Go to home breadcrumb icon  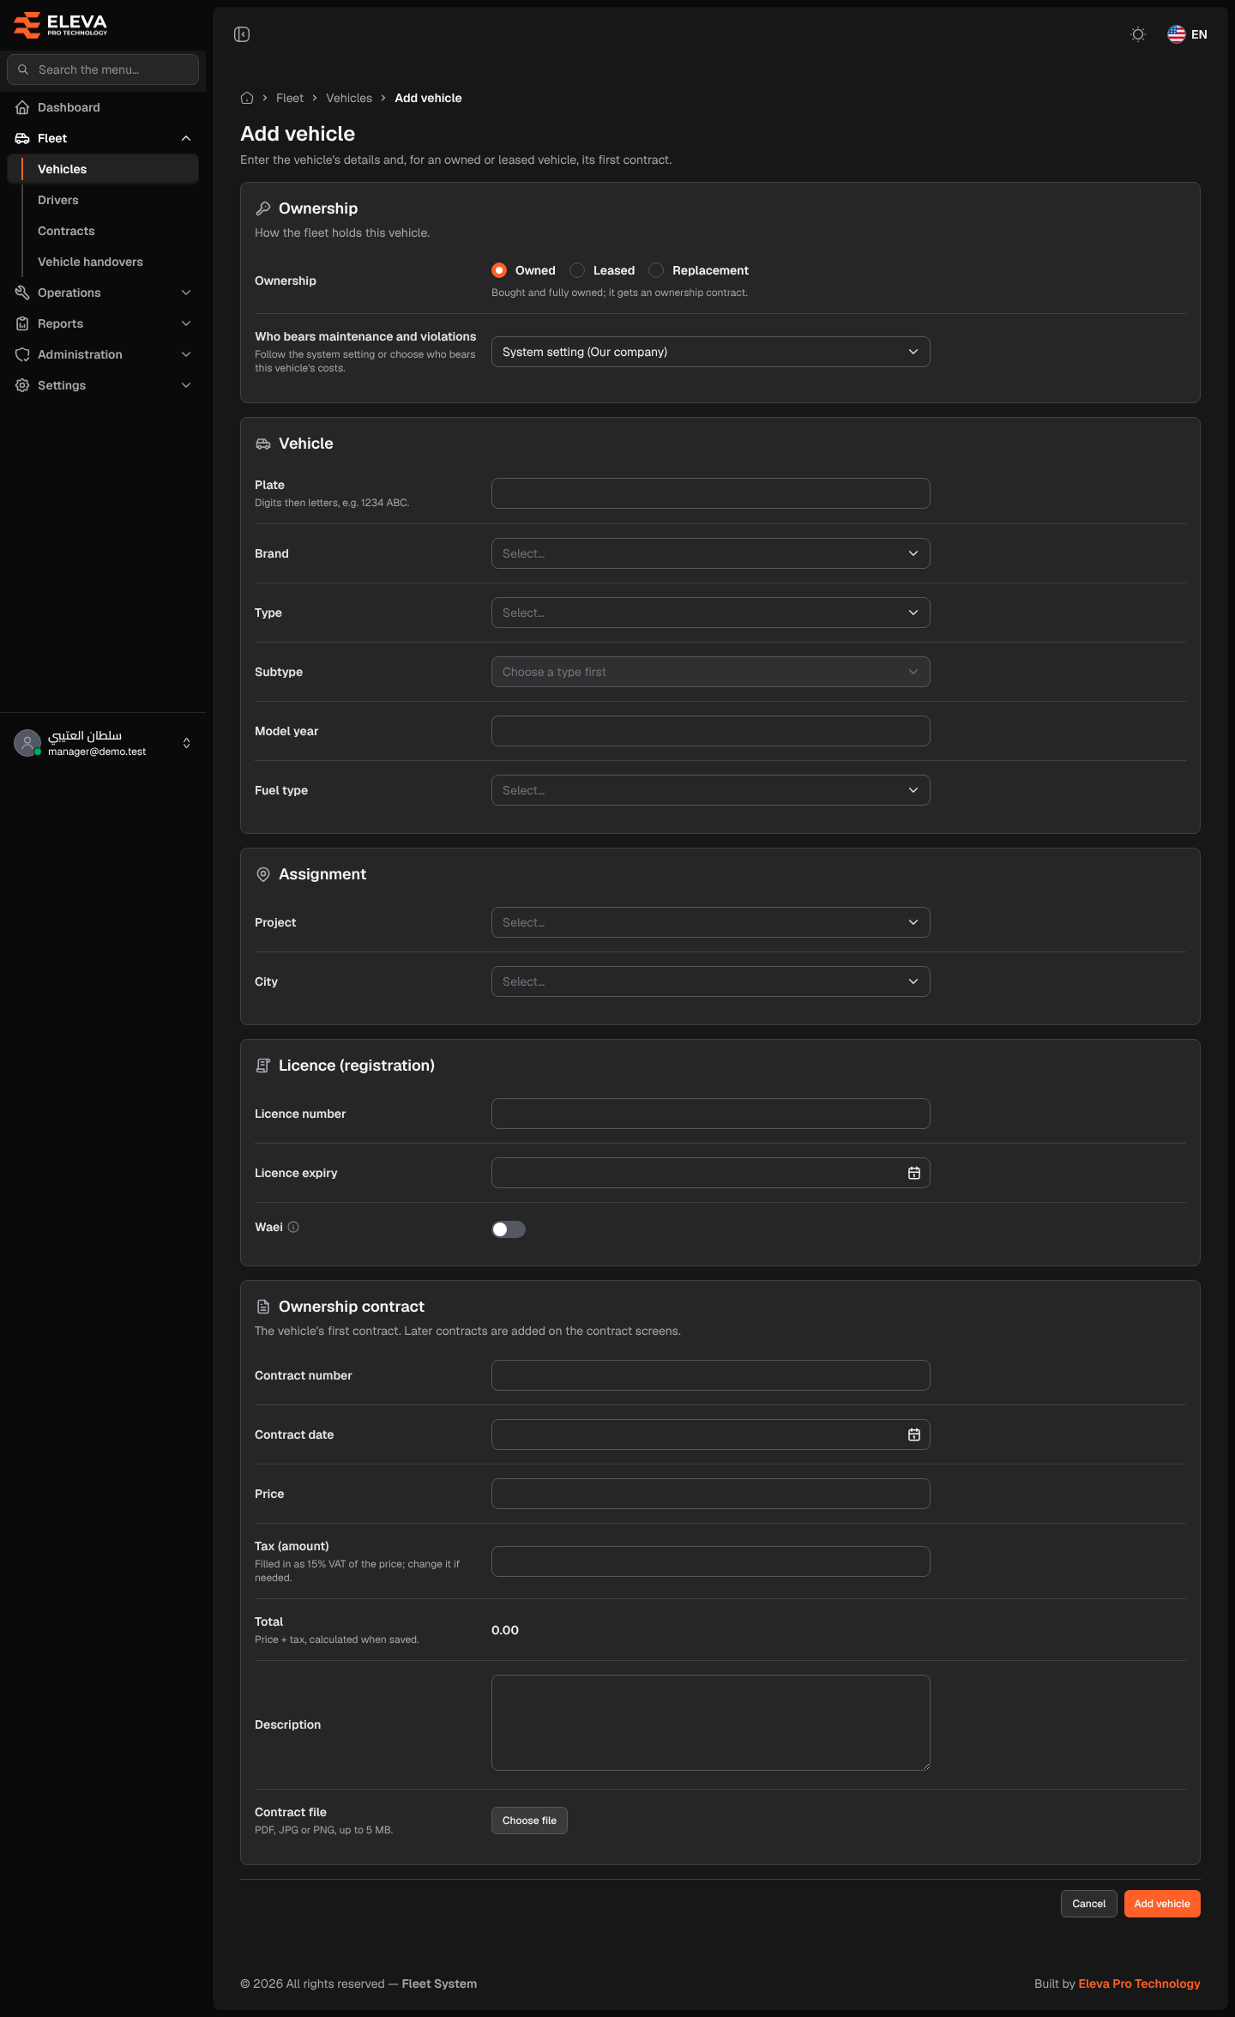click(x=247, y=98)
